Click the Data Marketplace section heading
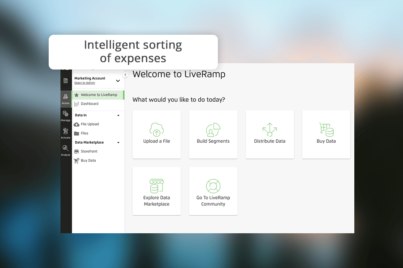403x268 pixels. pyautogui.click(x=89, y=142)
